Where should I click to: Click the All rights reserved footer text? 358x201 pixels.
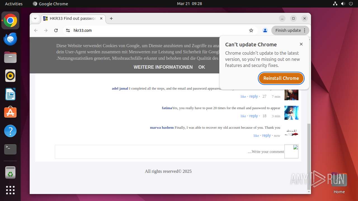(x=168, y=171)
